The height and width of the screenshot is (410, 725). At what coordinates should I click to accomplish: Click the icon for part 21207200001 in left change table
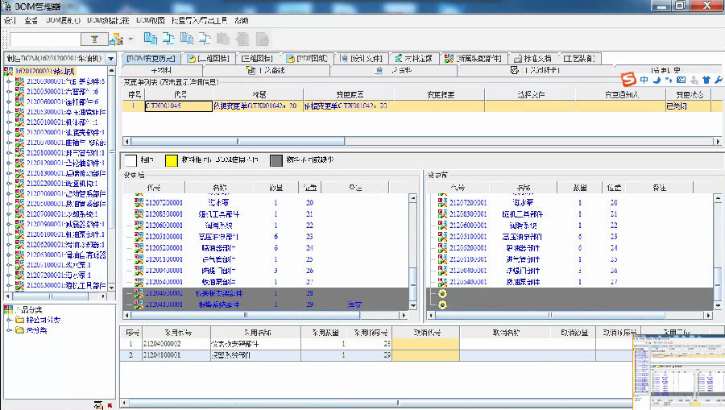click(139, 204)
